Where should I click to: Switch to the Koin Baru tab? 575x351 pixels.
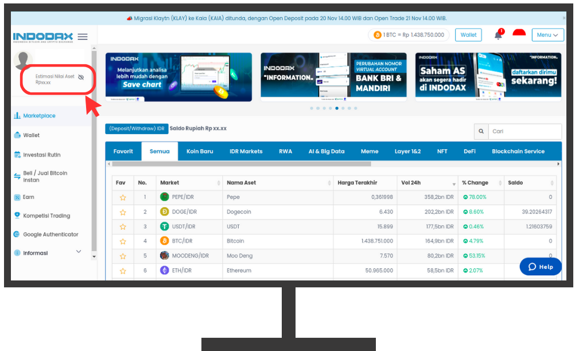200,151
